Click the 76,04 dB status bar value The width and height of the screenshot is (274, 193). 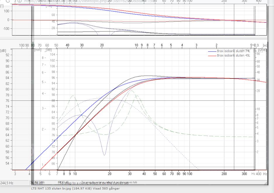point(37,183)
